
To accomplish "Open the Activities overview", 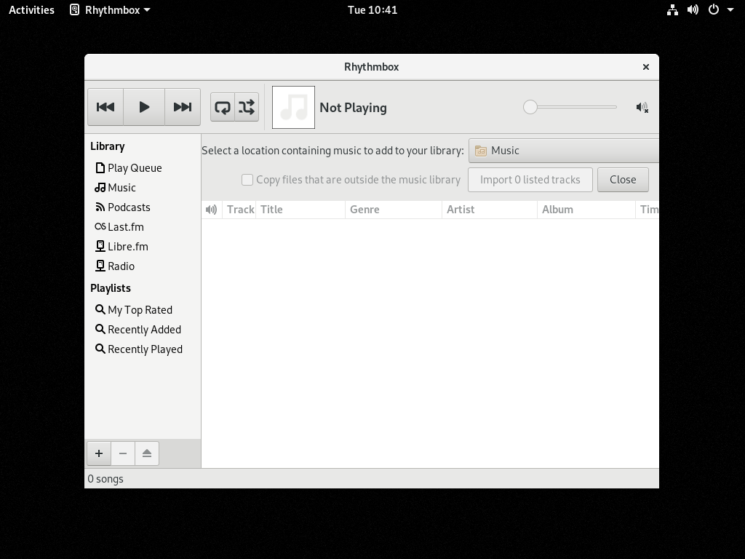I will 31,10.
